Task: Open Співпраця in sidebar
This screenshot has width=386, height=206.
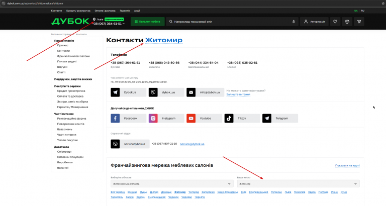Action: coord(64,152)
